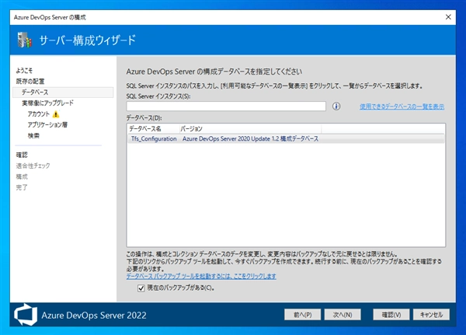Screen dimensions: 466x335
Task: Click the 次へ(N) button
Action: click(343, 315)
